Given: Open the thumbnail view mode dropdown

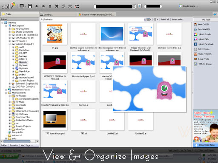Looking at the screenshot, I should click(149, 20).
